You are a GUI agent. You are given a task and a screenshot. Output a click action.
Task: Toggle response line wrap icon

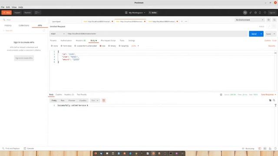tap(104, 101)
